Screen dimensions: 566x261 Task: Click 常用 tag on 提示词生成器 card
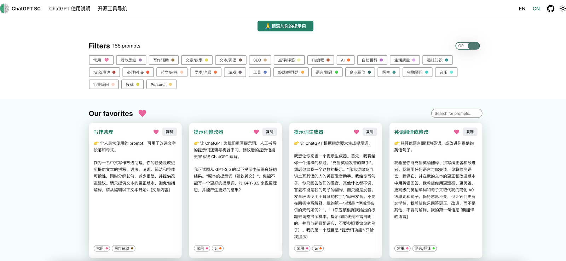pyautogui.click(x=302, y=248)
